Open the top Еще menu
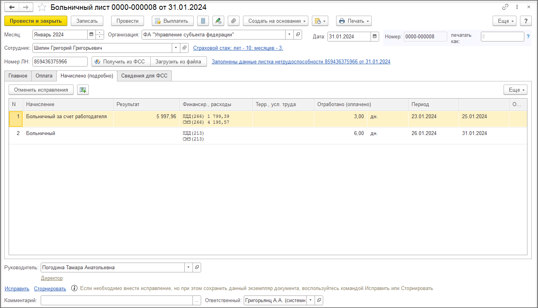 504,21
